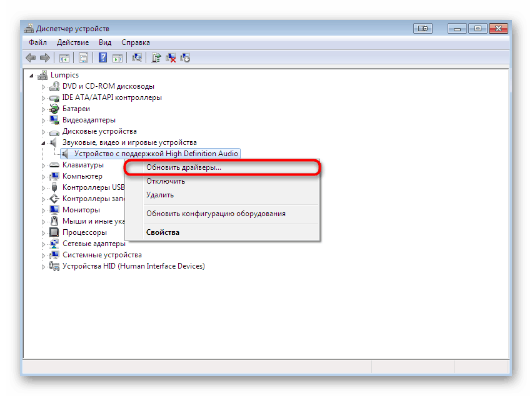Click the Мыши mouse icon
Screen dimensions: 532x396
54,221
